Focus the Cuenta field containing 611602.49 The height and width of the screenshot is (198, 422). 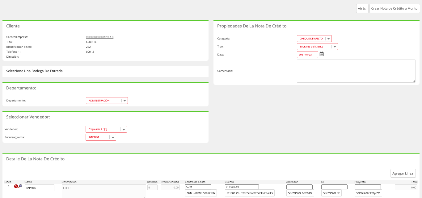(242, 187)
